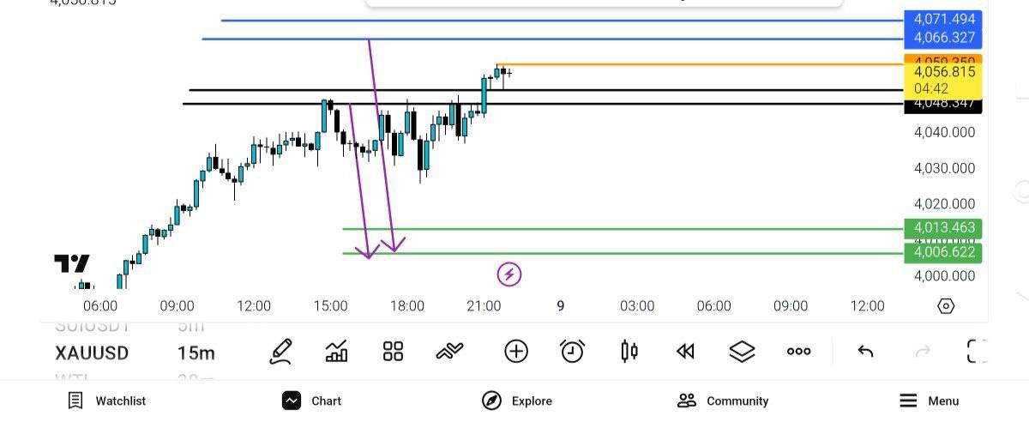Open the object tree layers icon
The width and height of the screenshot is (1029, 422).
click(x=742, y=351)
